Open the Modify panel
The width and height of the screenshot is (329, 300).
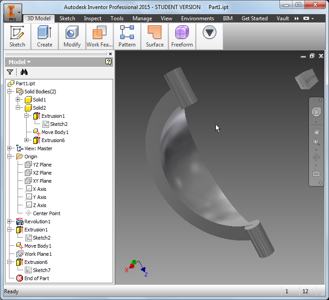[x=72, y=37]
